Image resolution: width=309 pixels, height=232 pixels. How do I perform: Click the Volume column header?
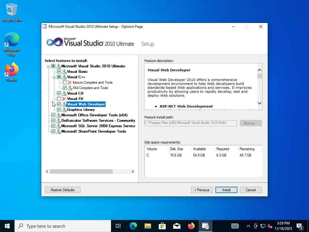[152, 149]
